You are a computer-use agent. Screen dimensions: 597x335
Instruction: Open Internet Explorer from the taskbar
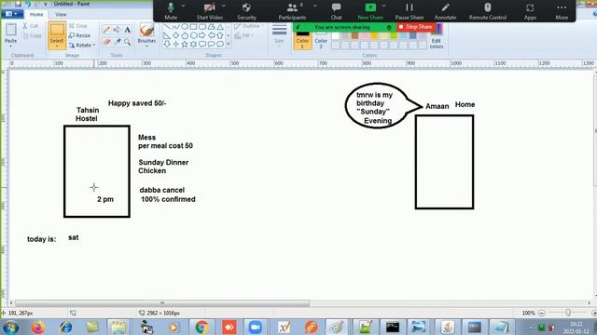[x=65, y=327]
